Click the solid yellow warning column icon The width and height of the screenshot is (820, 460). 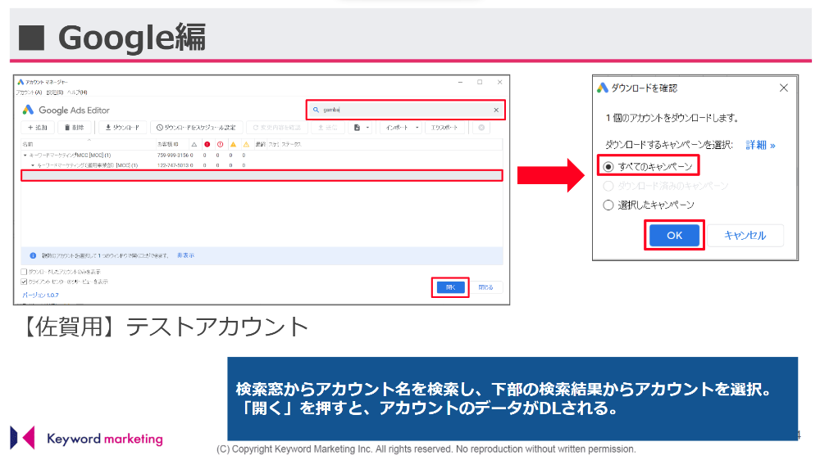(x=233, y=144)
